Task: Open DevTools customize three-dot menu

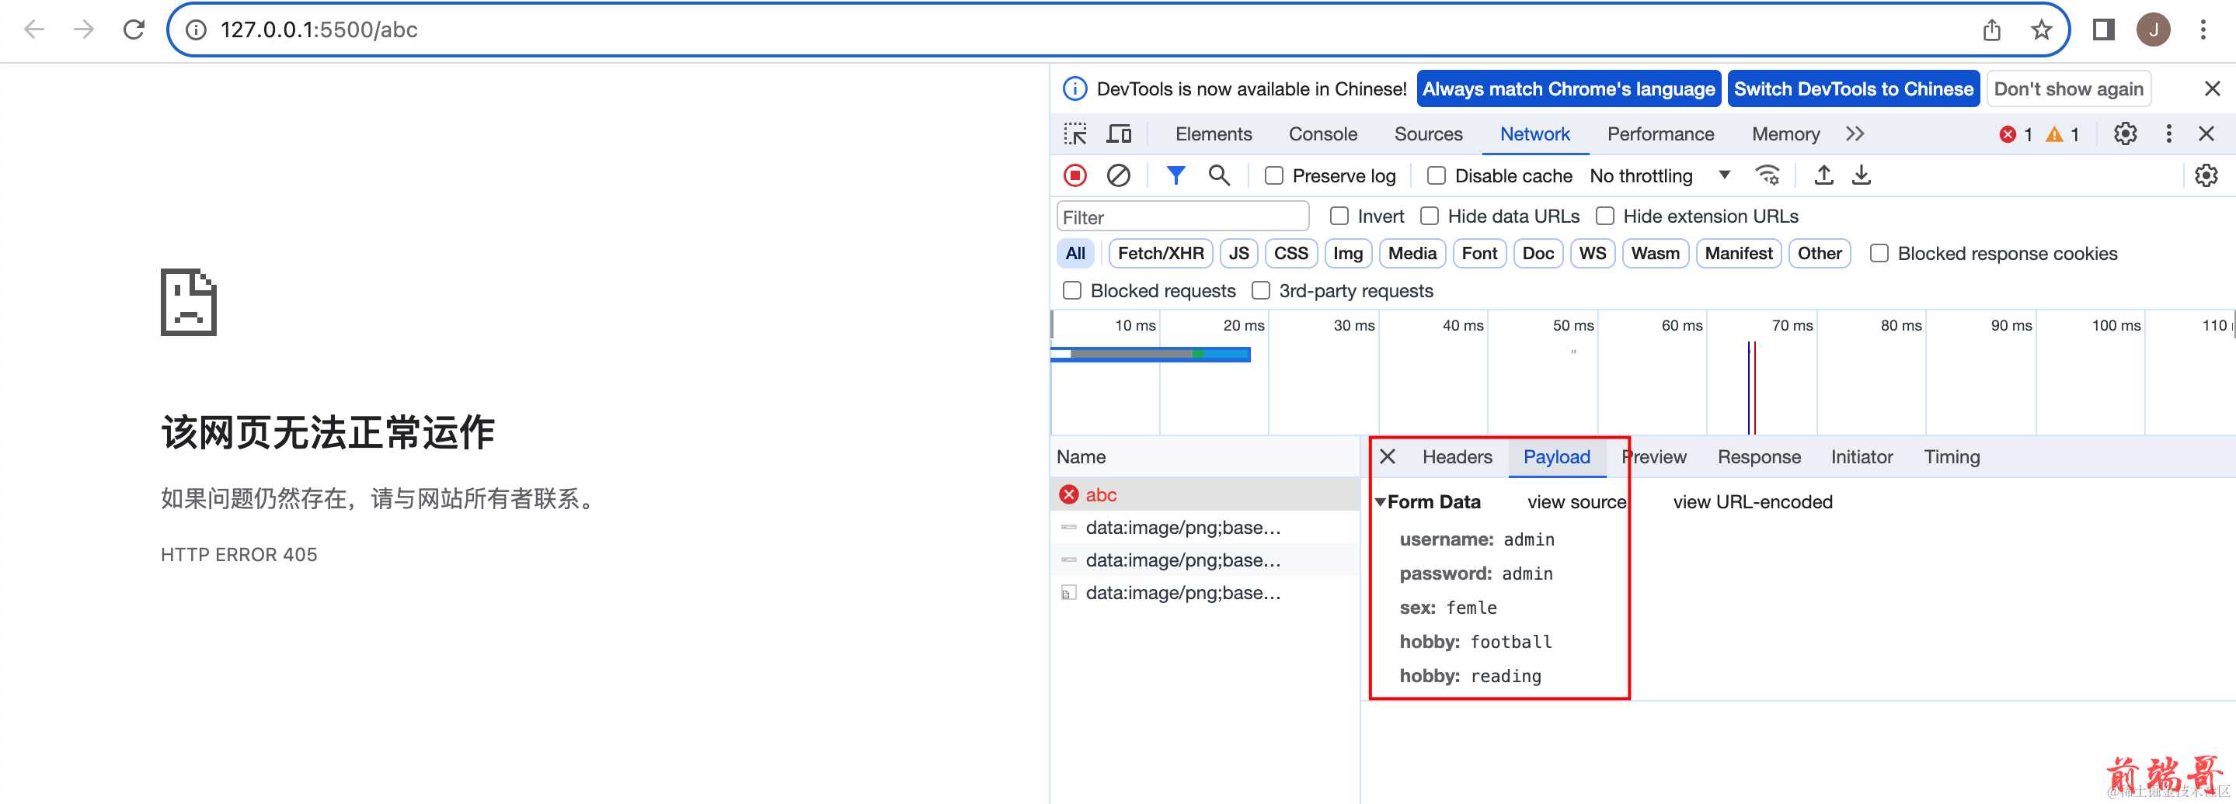Action: 2169,133
